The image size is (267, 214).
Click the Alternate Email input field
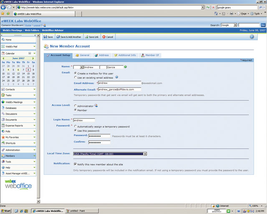[120, 89]
